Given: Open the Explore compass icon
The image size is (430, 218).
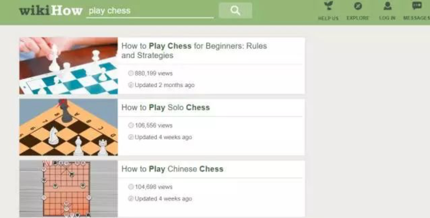Looking at the screenshot, I should [358, 6].
